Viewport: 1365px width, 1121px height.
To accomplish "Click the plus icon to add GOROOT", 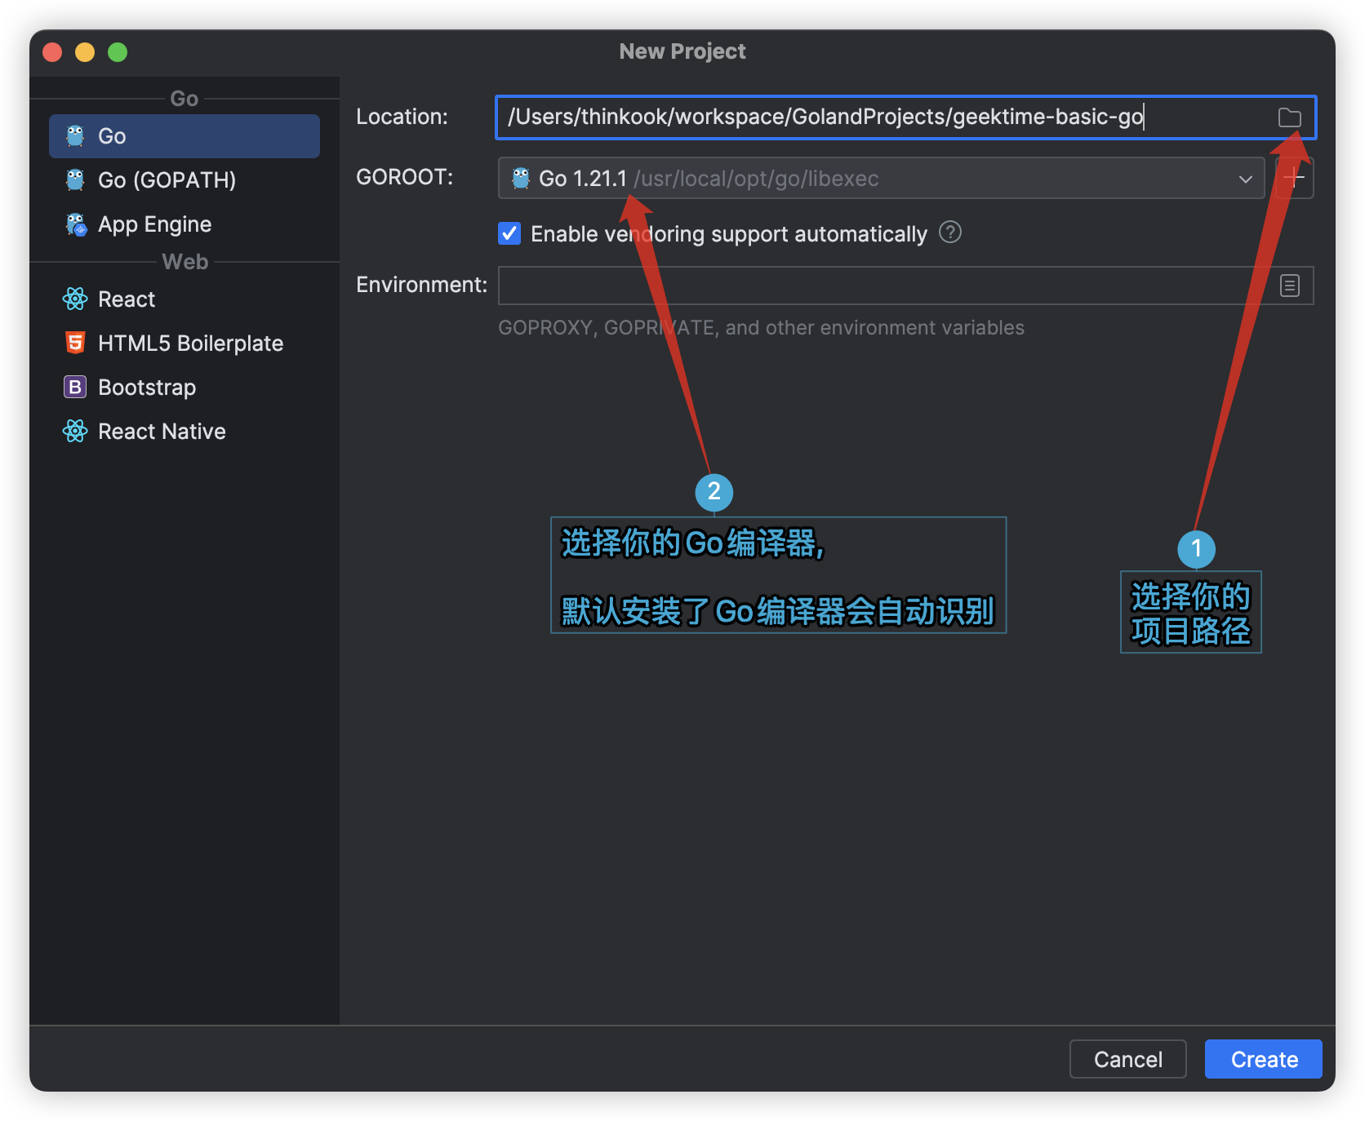I will pyautogui.click(x=1295, y=178).
